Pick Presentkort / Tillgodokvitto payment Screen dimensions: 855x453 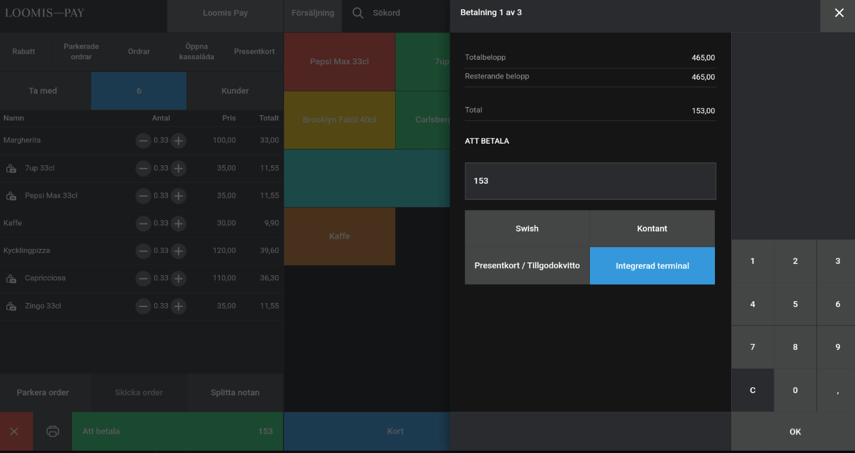coord(527,266)
